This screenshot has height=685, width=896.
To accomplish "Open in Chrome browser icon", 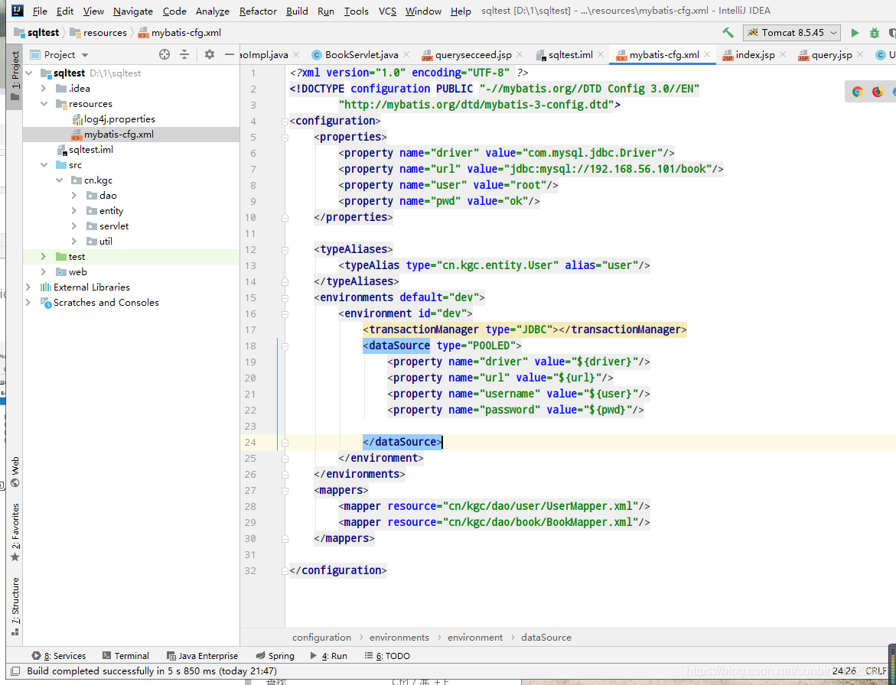I will tap(857, 91).
